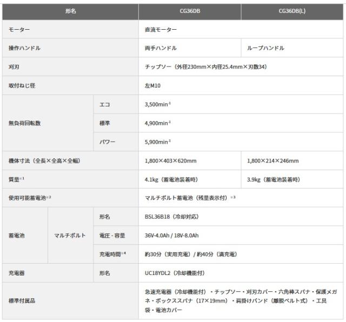Click the 36V-4.0Ah / 18V-8.0Ah value
The width and height of the screenshot is (346, 322).
[x=172, y=236]
